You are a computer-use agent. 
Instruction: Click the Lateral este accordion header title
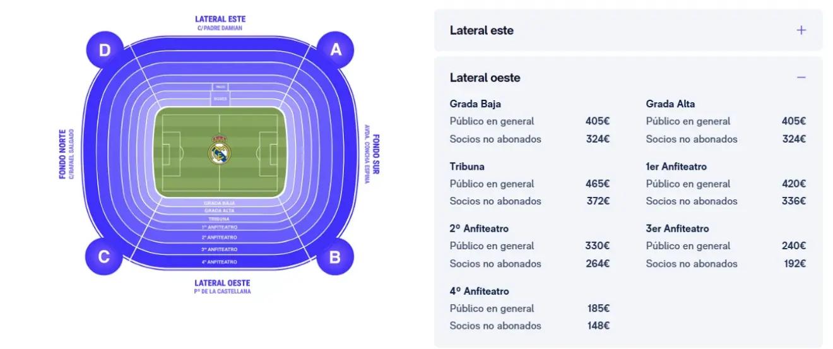(481, 30)
